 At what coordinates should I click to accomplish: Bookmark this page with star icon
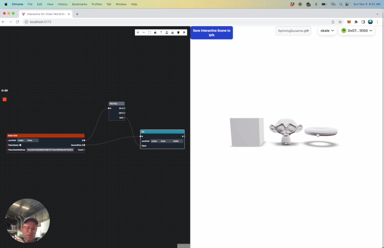click(x=340, y=22)
